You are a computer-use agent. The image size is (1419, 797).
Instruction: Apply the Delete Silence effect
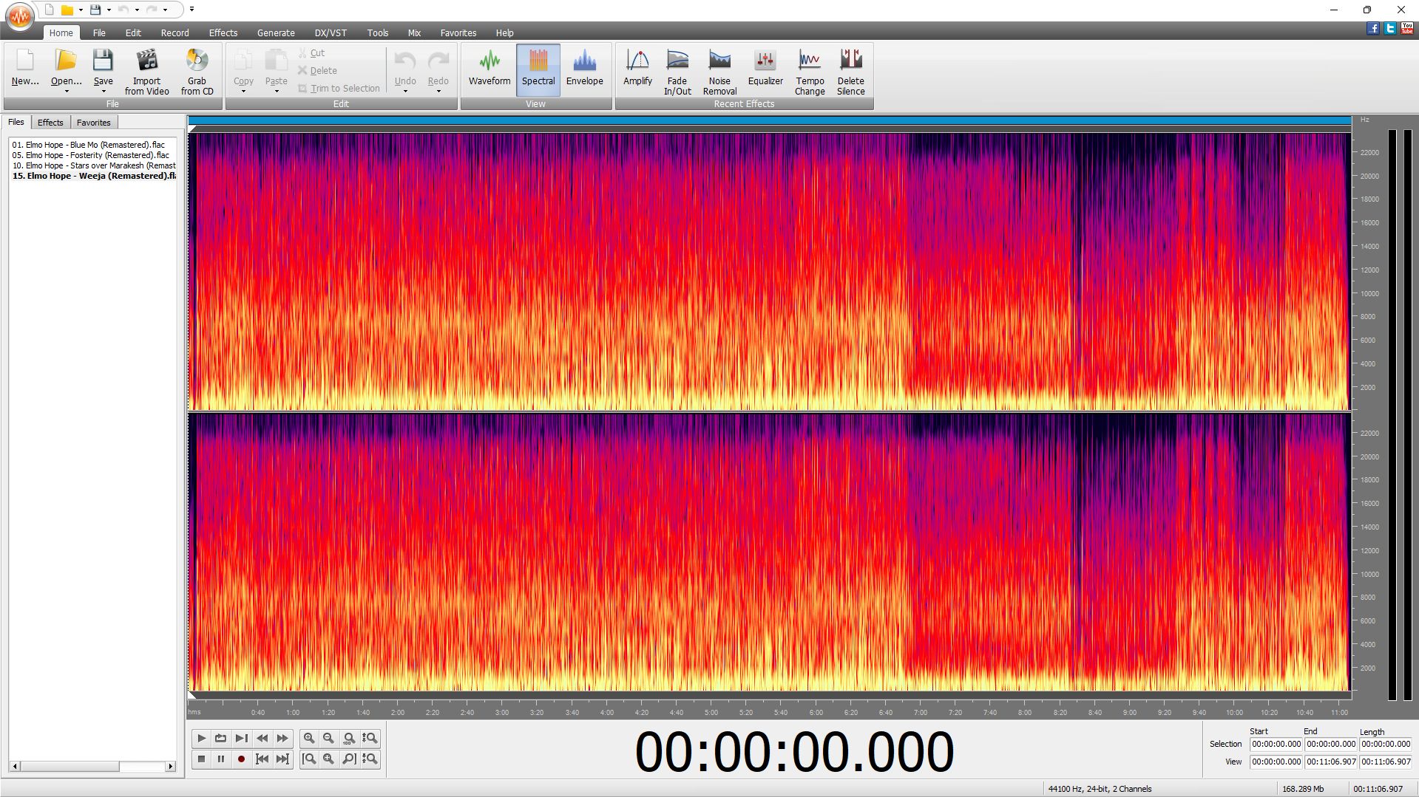pyautogui.click(x=850, y=71)
